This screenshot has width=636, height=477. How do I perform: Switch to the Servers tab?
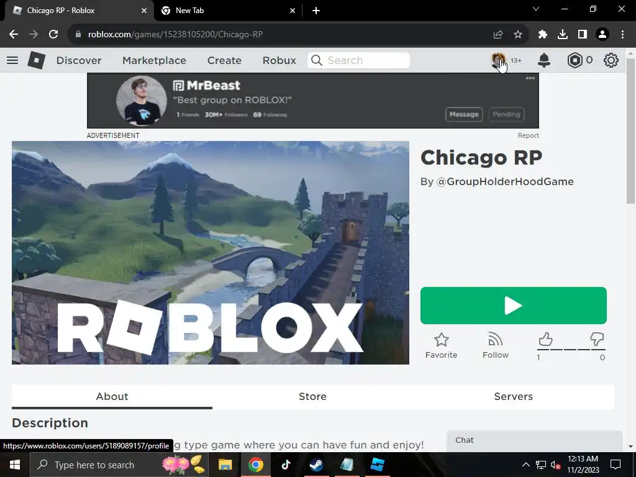[x=514, y=396]
